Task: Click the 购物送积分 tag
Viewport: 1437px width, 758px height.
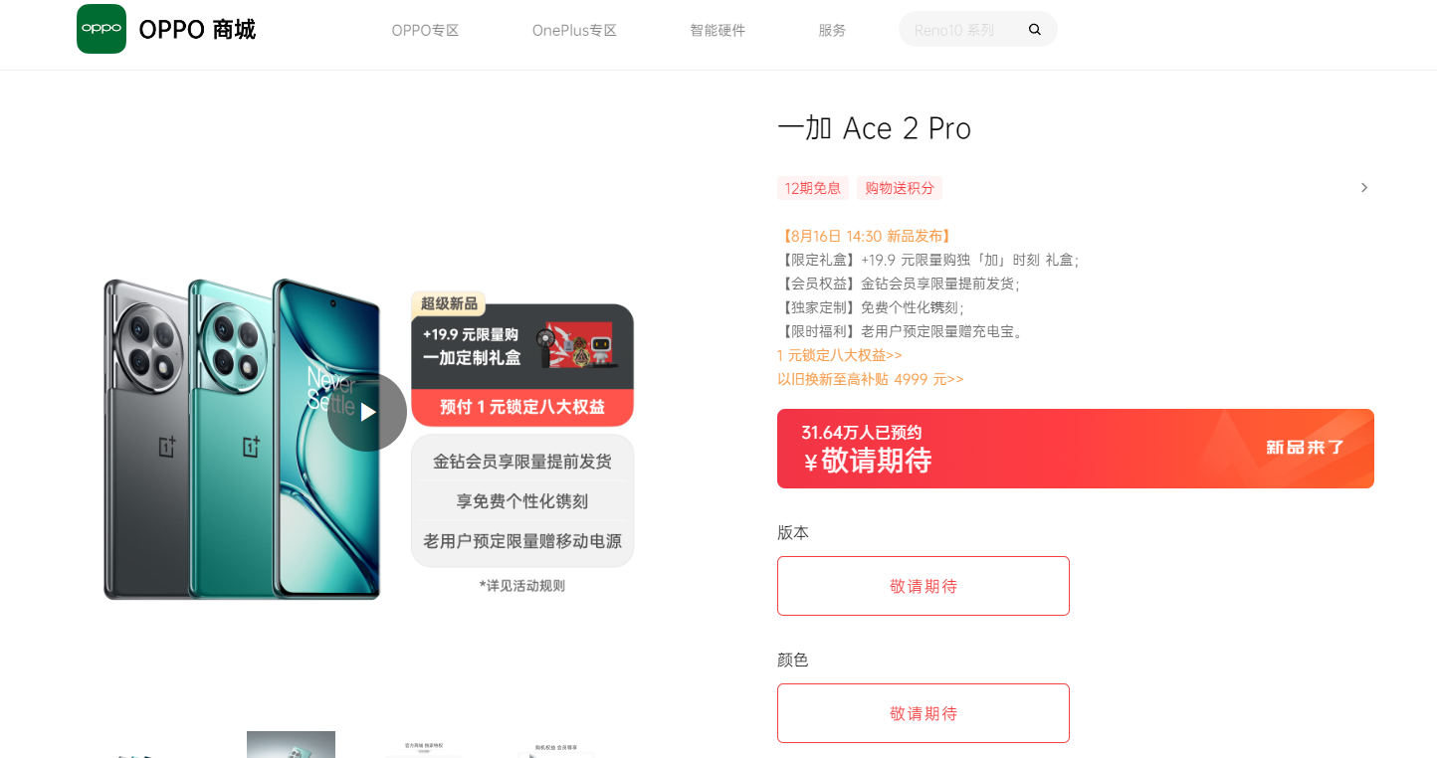Action: 900,188
